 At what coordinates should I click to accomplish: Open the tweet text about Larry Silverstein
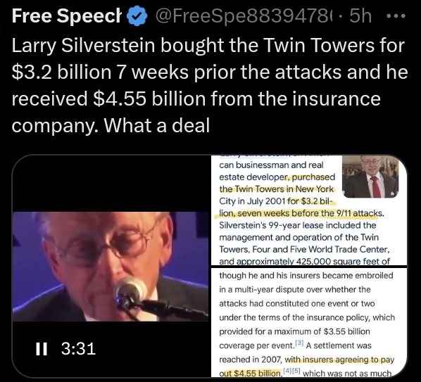[209, 85]
